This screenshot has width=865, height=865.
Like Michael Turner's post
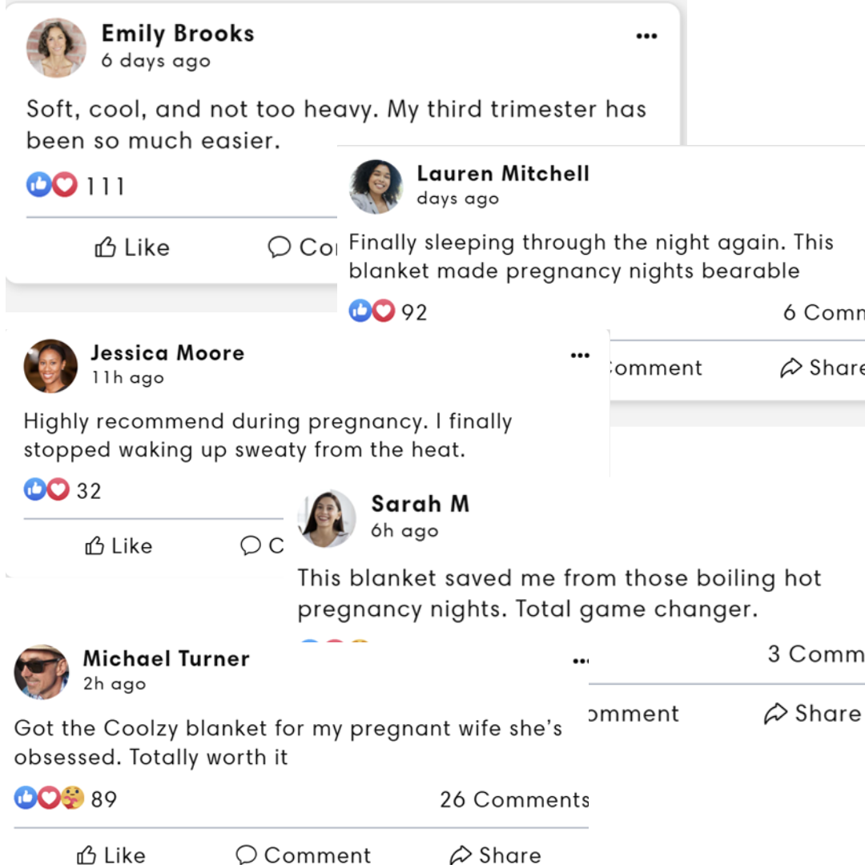[x=111, y=855]
